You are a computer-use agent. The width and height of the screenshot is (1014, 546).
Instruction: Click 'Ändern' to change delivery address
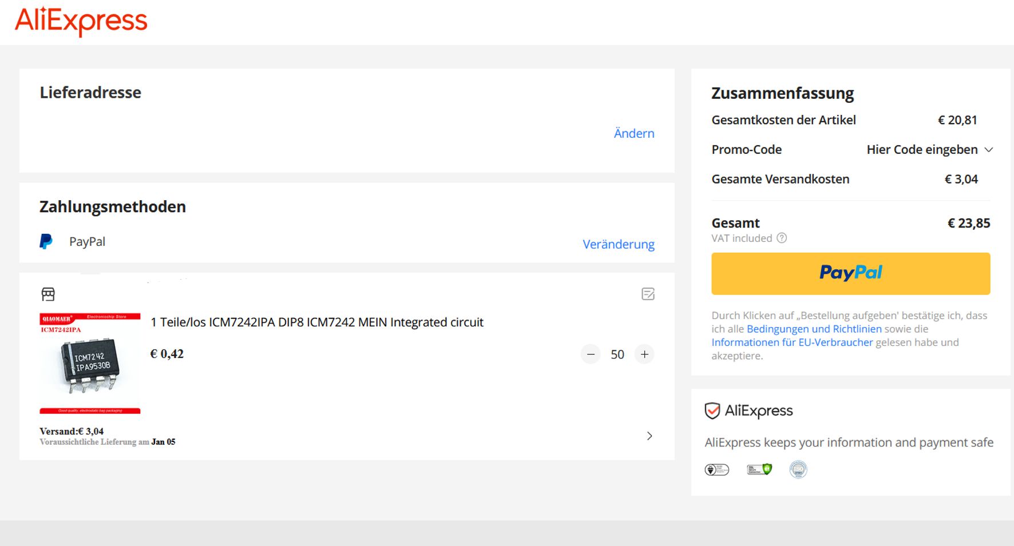(634, 133)
